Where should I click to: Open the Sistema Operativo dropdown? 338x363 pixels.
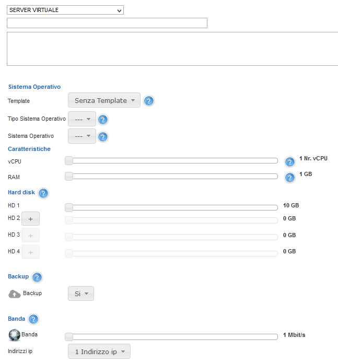click(x=82, y=136)
